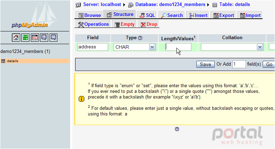This screenshot has height=149, width=275.
Task: Open the Operations tab
Action: [93, 24]
